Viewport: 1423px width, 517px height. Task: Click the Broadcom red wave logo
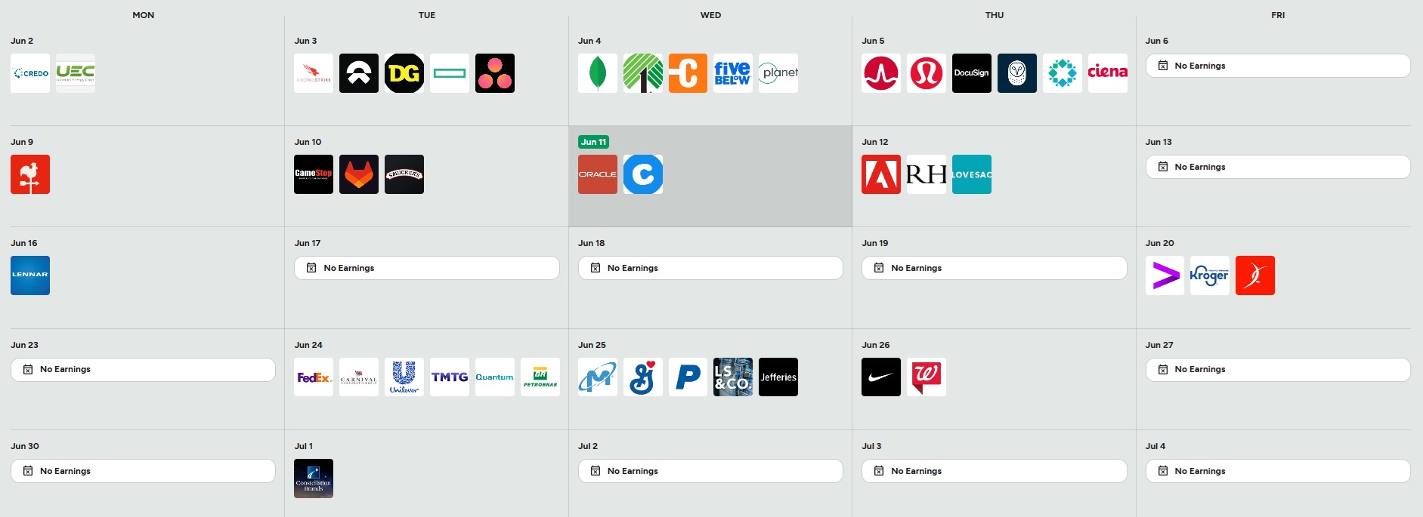pos(881,73)
